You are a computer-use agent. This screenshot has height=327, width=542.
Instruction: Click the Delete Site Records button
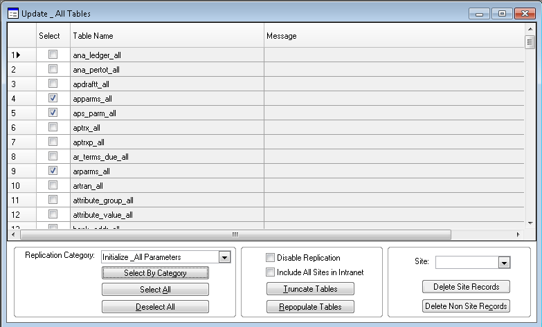[466, 286]
